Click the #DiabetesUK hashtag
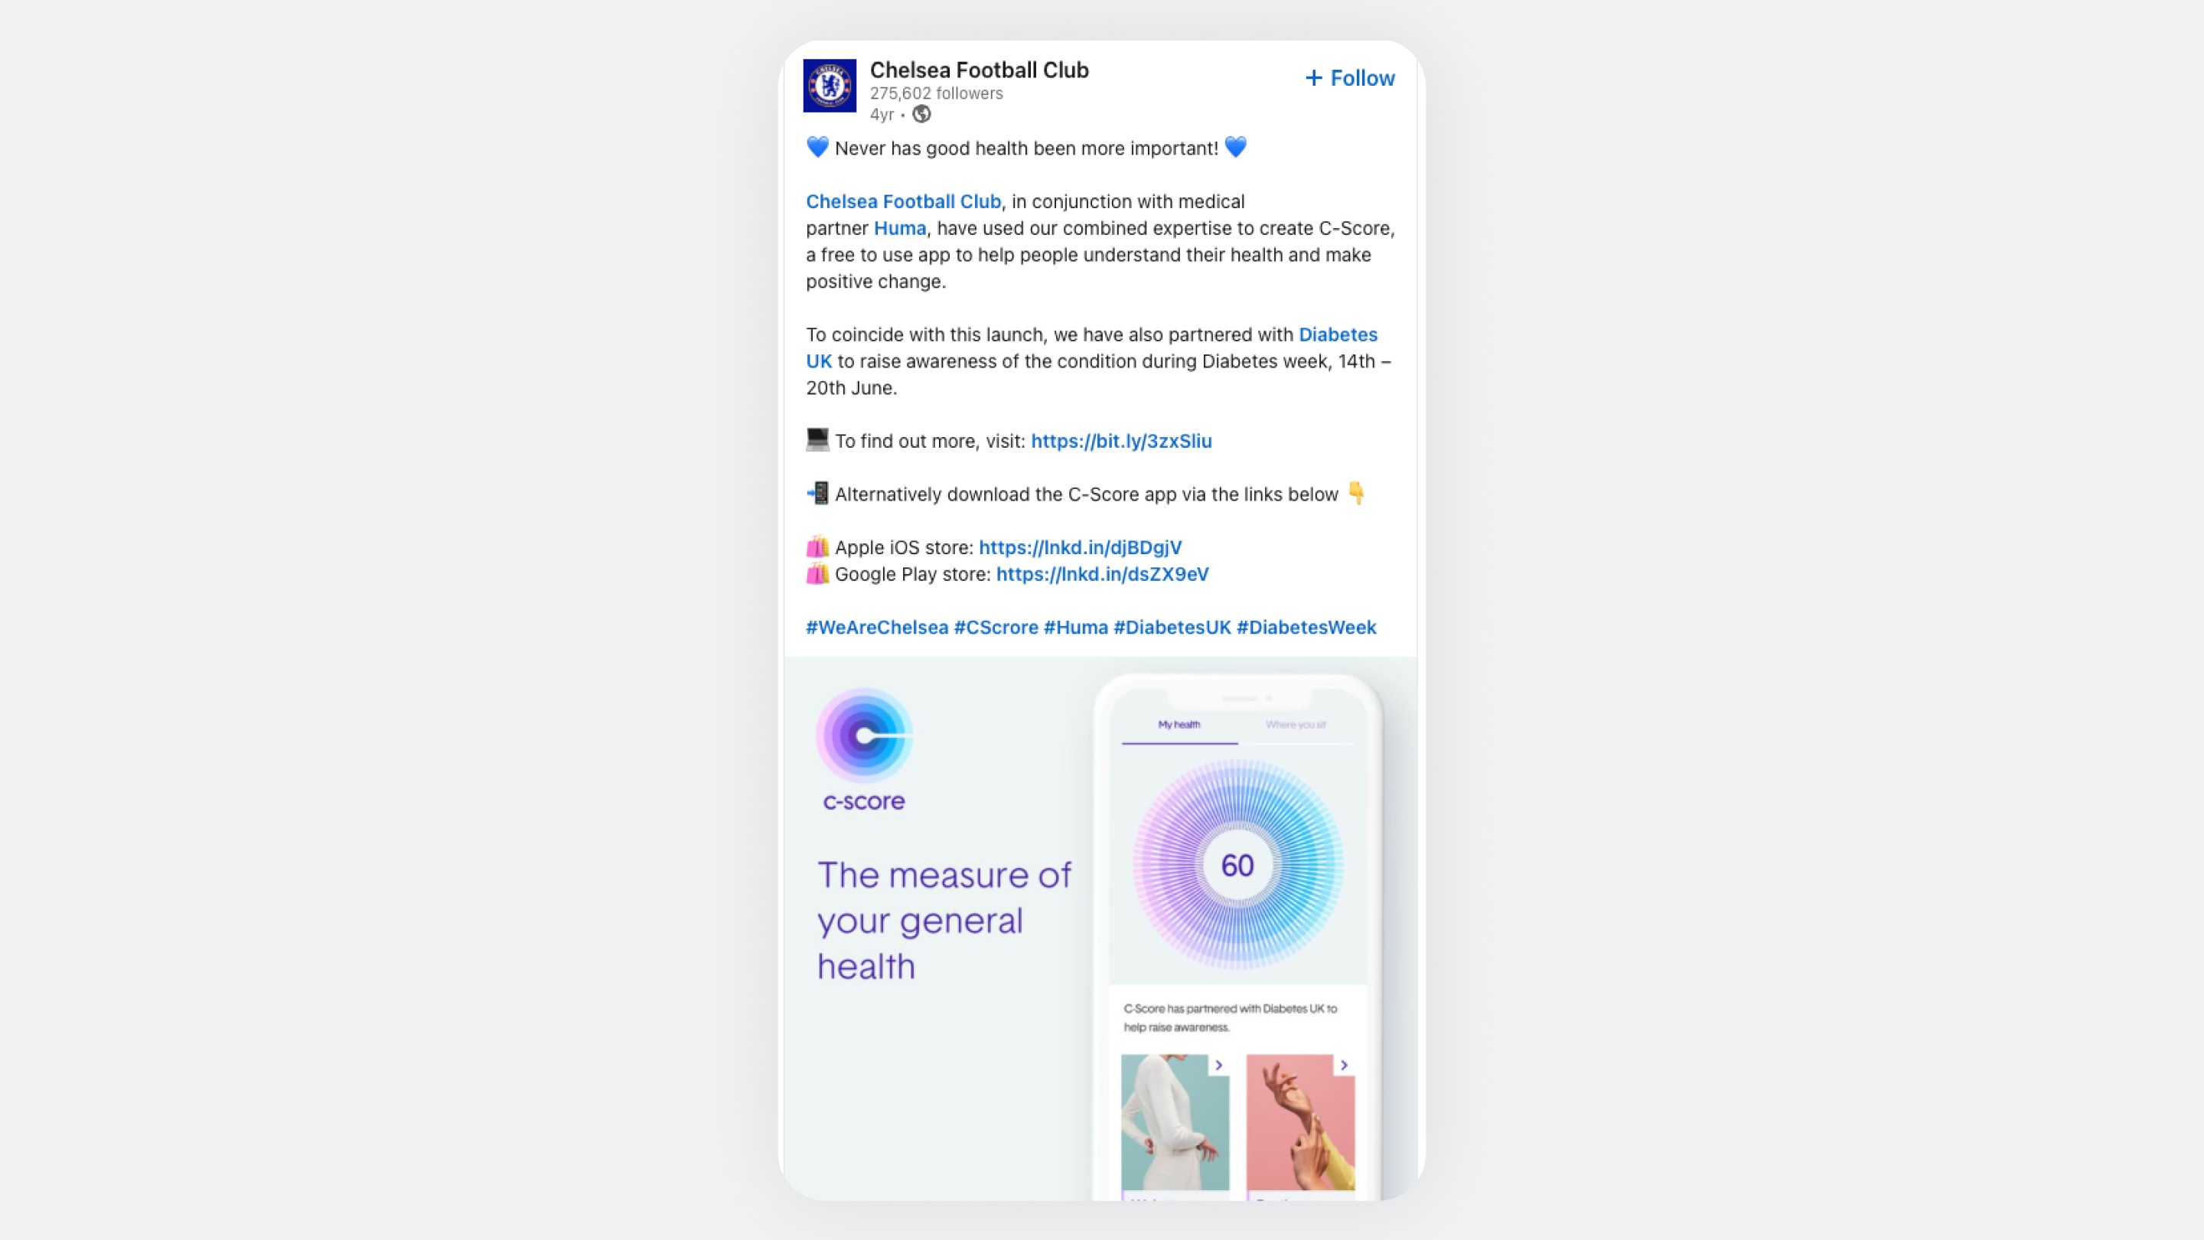2204x1240 pixels. tap(1172, 628)
